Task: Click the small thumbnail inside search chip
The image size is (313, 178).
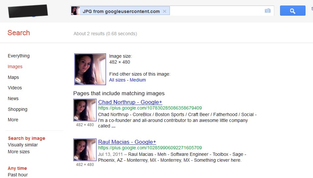Action: coord(76,11)
